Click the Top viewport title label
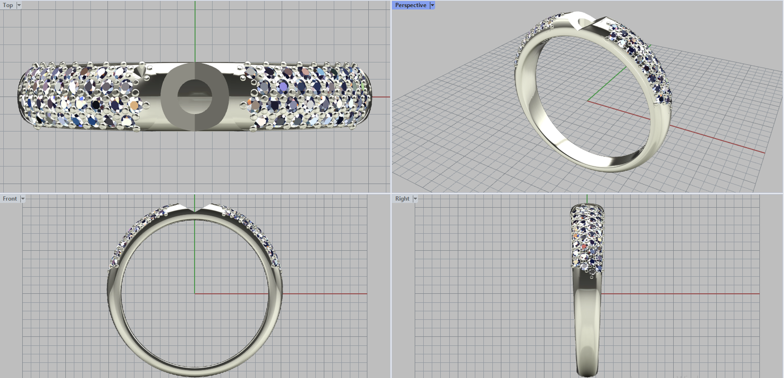 pyautogui.click(x=8, y=5)
